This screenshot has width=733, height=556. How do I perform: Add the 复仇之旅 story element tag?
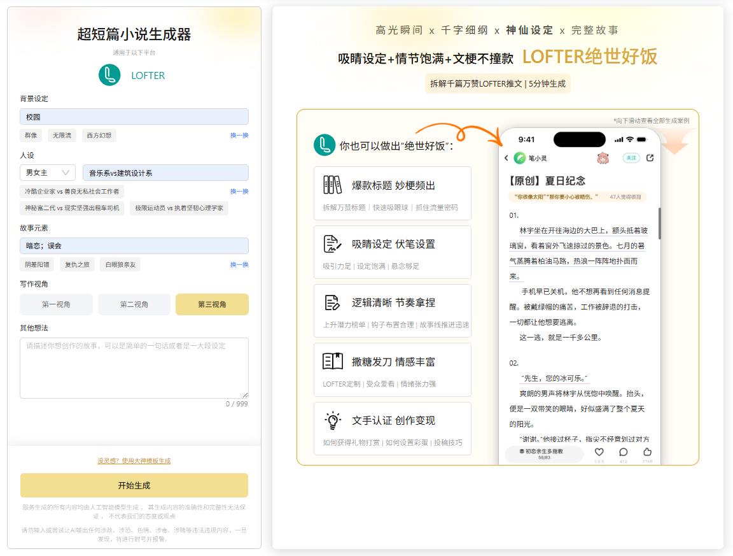77,264
